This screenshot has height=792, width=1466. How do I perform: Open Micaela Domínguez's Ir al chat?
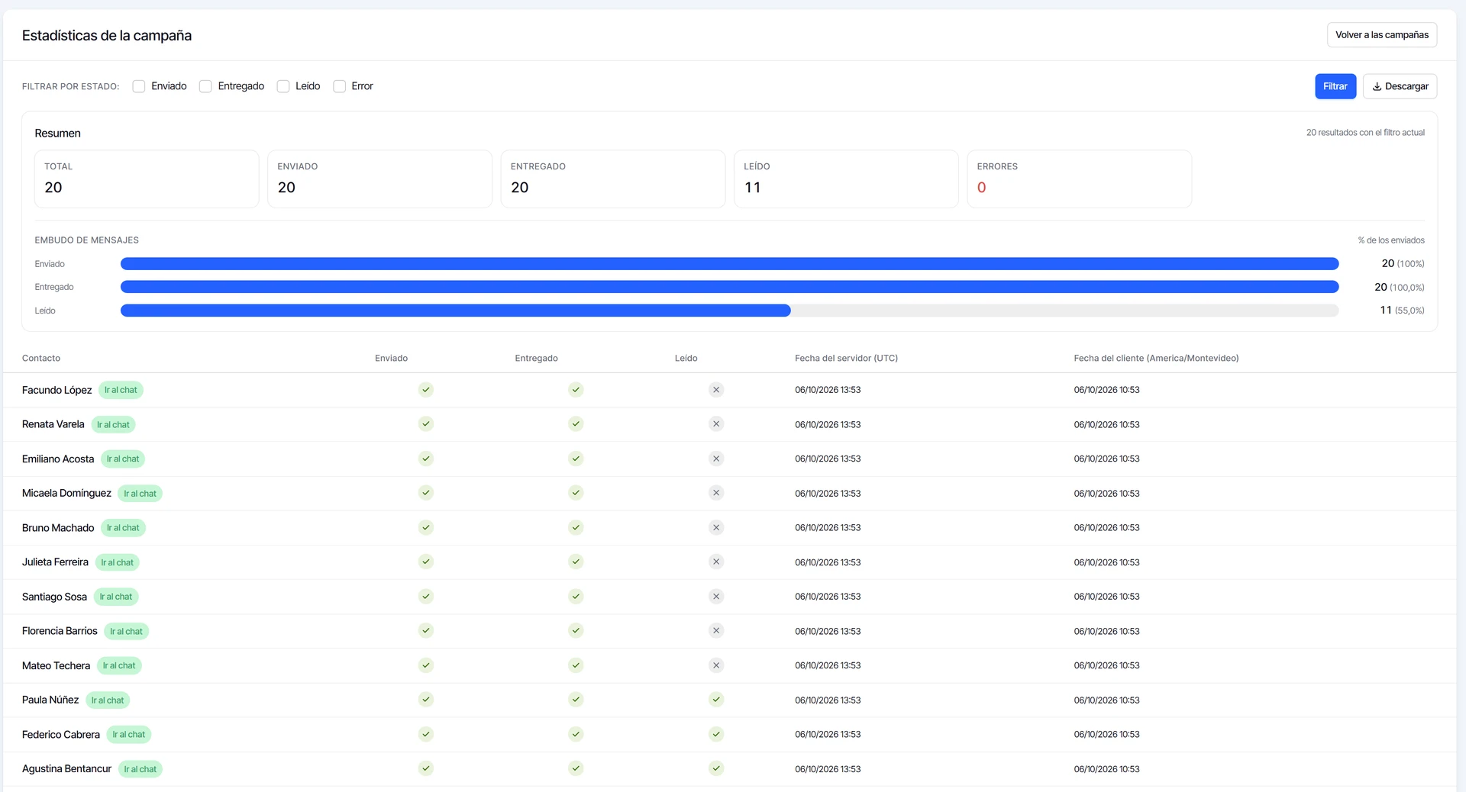140,494
